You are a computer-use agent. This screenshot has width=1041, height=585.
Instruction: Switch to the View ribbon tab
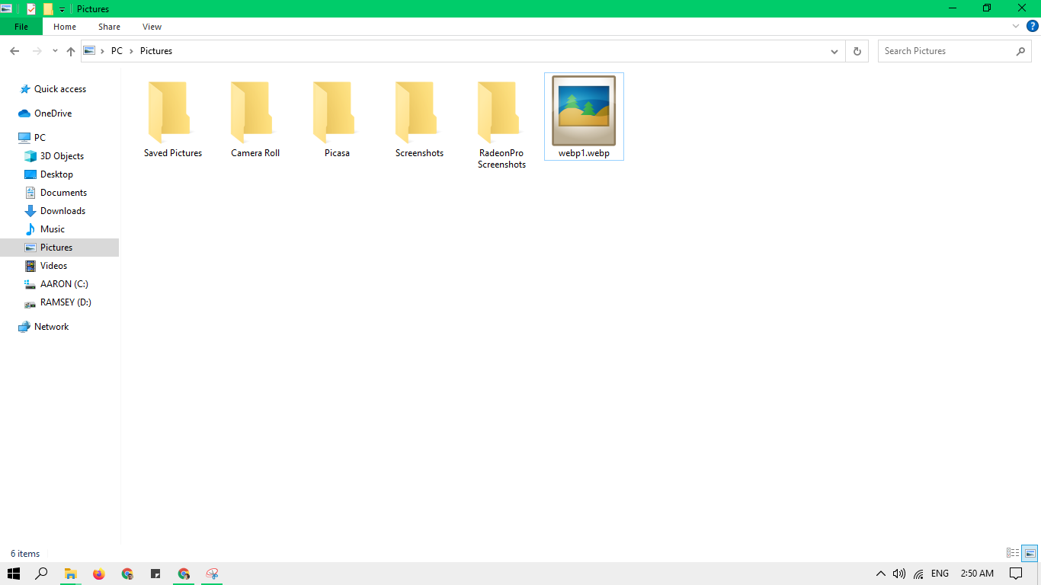coord(152,27)
